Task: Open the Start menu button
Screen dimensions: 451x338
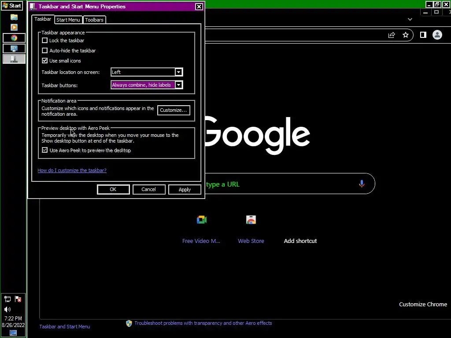Action: pos(11,5)
